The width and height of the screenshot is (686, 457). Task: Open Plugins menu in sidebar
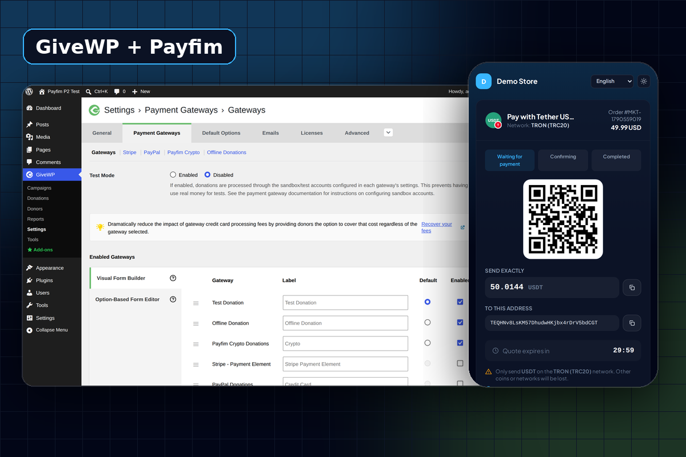click(39, 280)
